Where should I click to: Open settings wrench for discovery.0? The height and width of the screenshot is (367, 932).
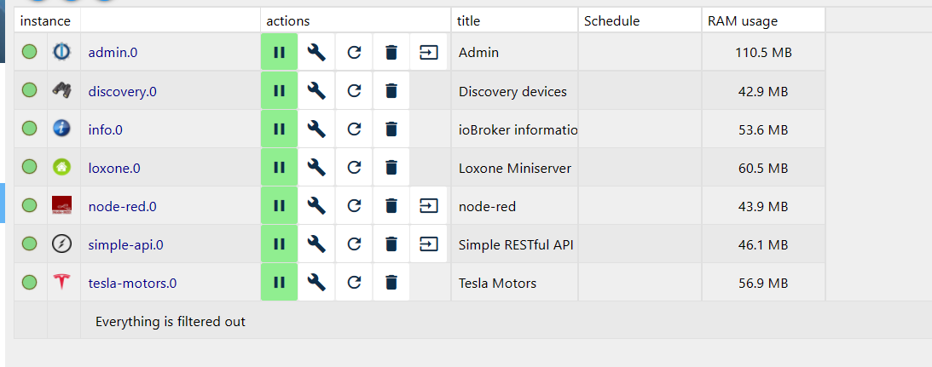pyautogui.click(x=316, y=91)
